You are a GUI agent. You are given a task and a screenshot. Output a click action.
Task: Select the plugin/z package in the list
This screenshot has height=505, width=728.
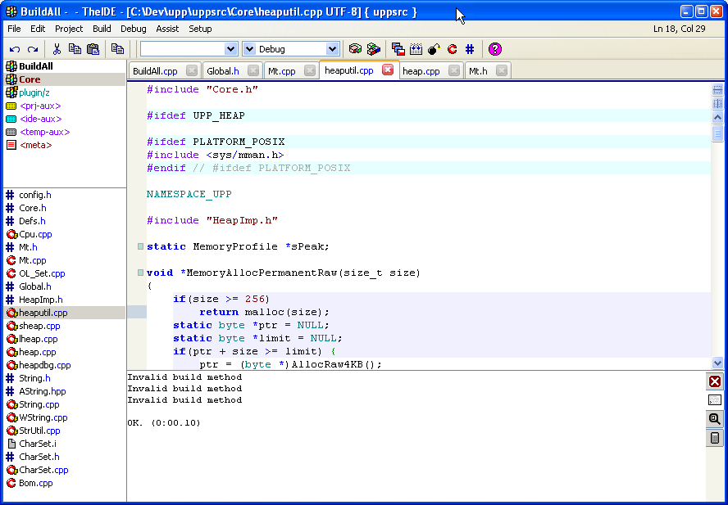click(x=34, y=92)
